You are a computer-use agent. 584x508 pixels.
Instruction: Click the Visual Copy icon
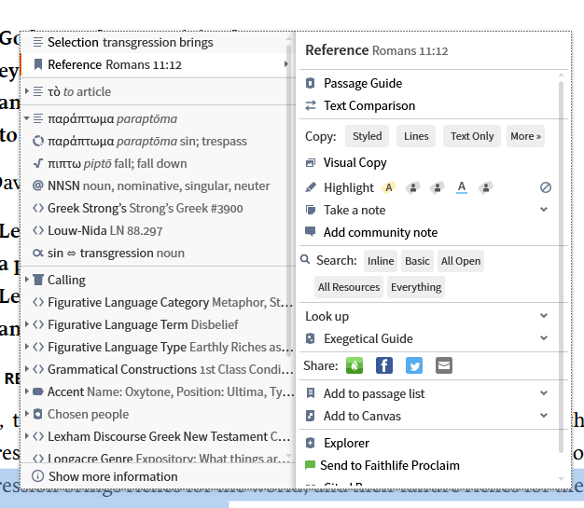tap(311, 162)
